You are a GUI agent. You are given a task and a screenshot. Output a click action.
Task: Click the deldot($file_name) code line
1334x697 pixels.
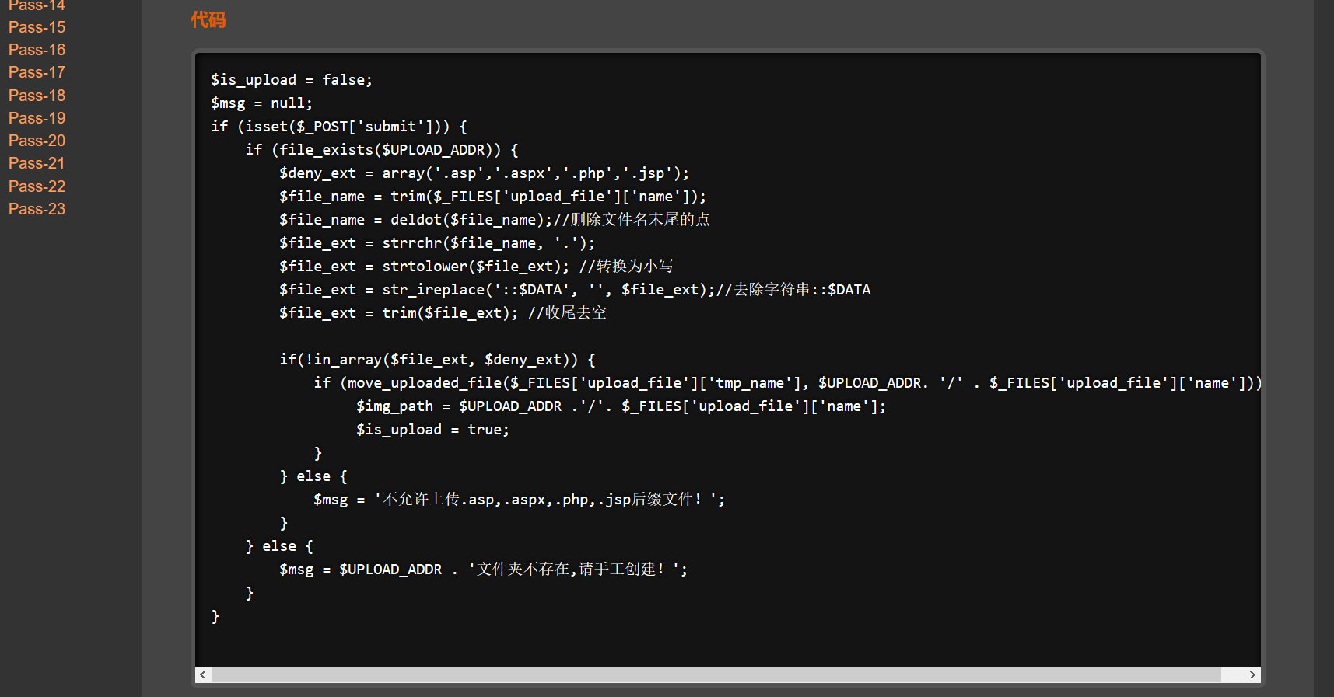point(494,220)
